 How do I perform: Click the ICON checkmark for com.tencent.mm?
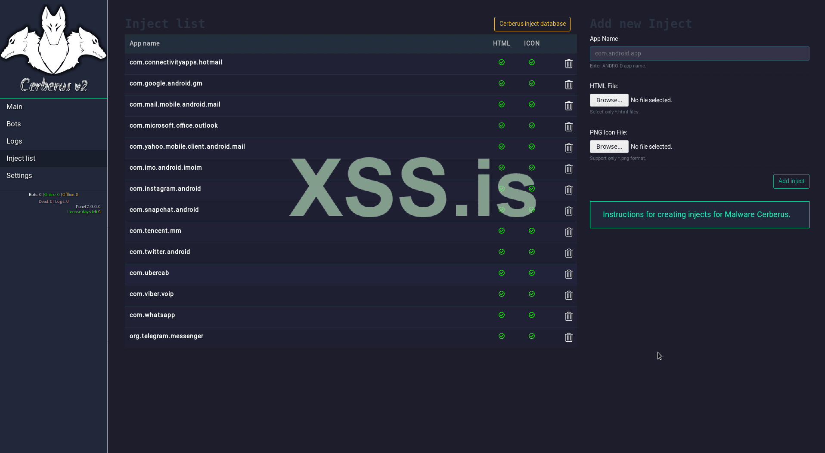tap(532, 231)
